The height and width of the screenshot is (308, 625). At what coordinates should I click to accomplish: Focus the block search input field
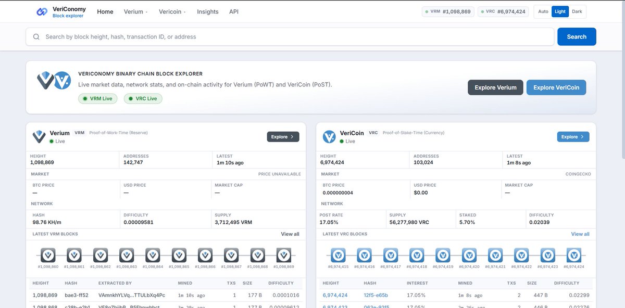point(290,37)
